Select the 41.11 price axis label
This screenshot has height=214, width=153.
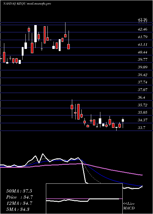point(143,45)
